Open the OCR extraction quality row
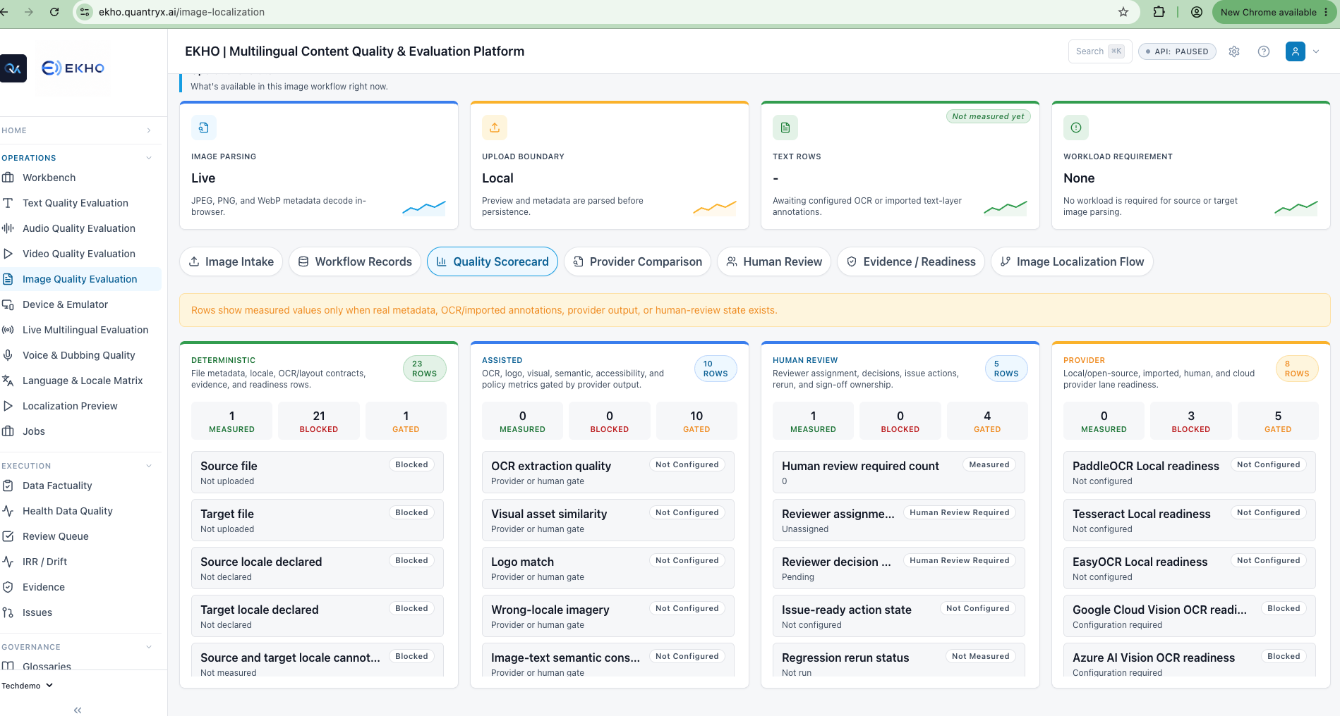The height and width of the screenshot is (716, 1340). pyautogui.click(x=608, y=472)
